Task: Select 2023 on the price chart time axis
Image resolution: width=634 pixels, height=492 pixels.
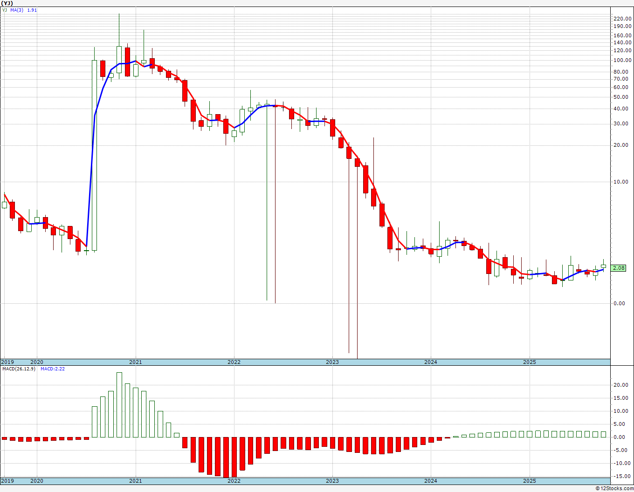Action: (x=332, y=362)
